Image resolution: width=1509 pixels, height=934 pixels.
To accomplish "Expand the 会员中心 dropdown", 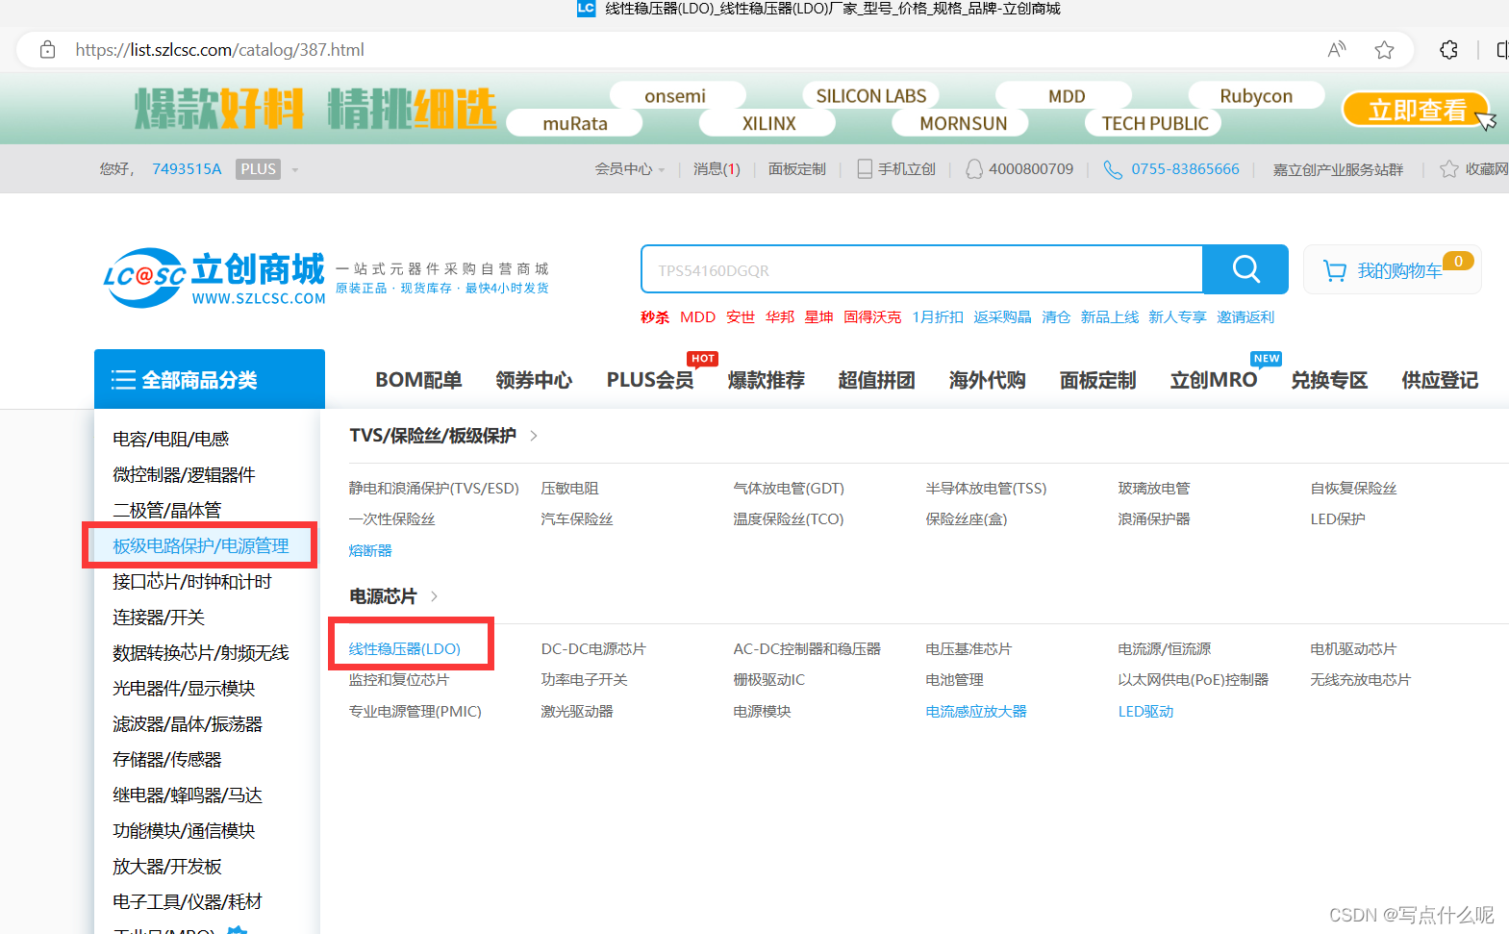I will [x=629, y=169].
